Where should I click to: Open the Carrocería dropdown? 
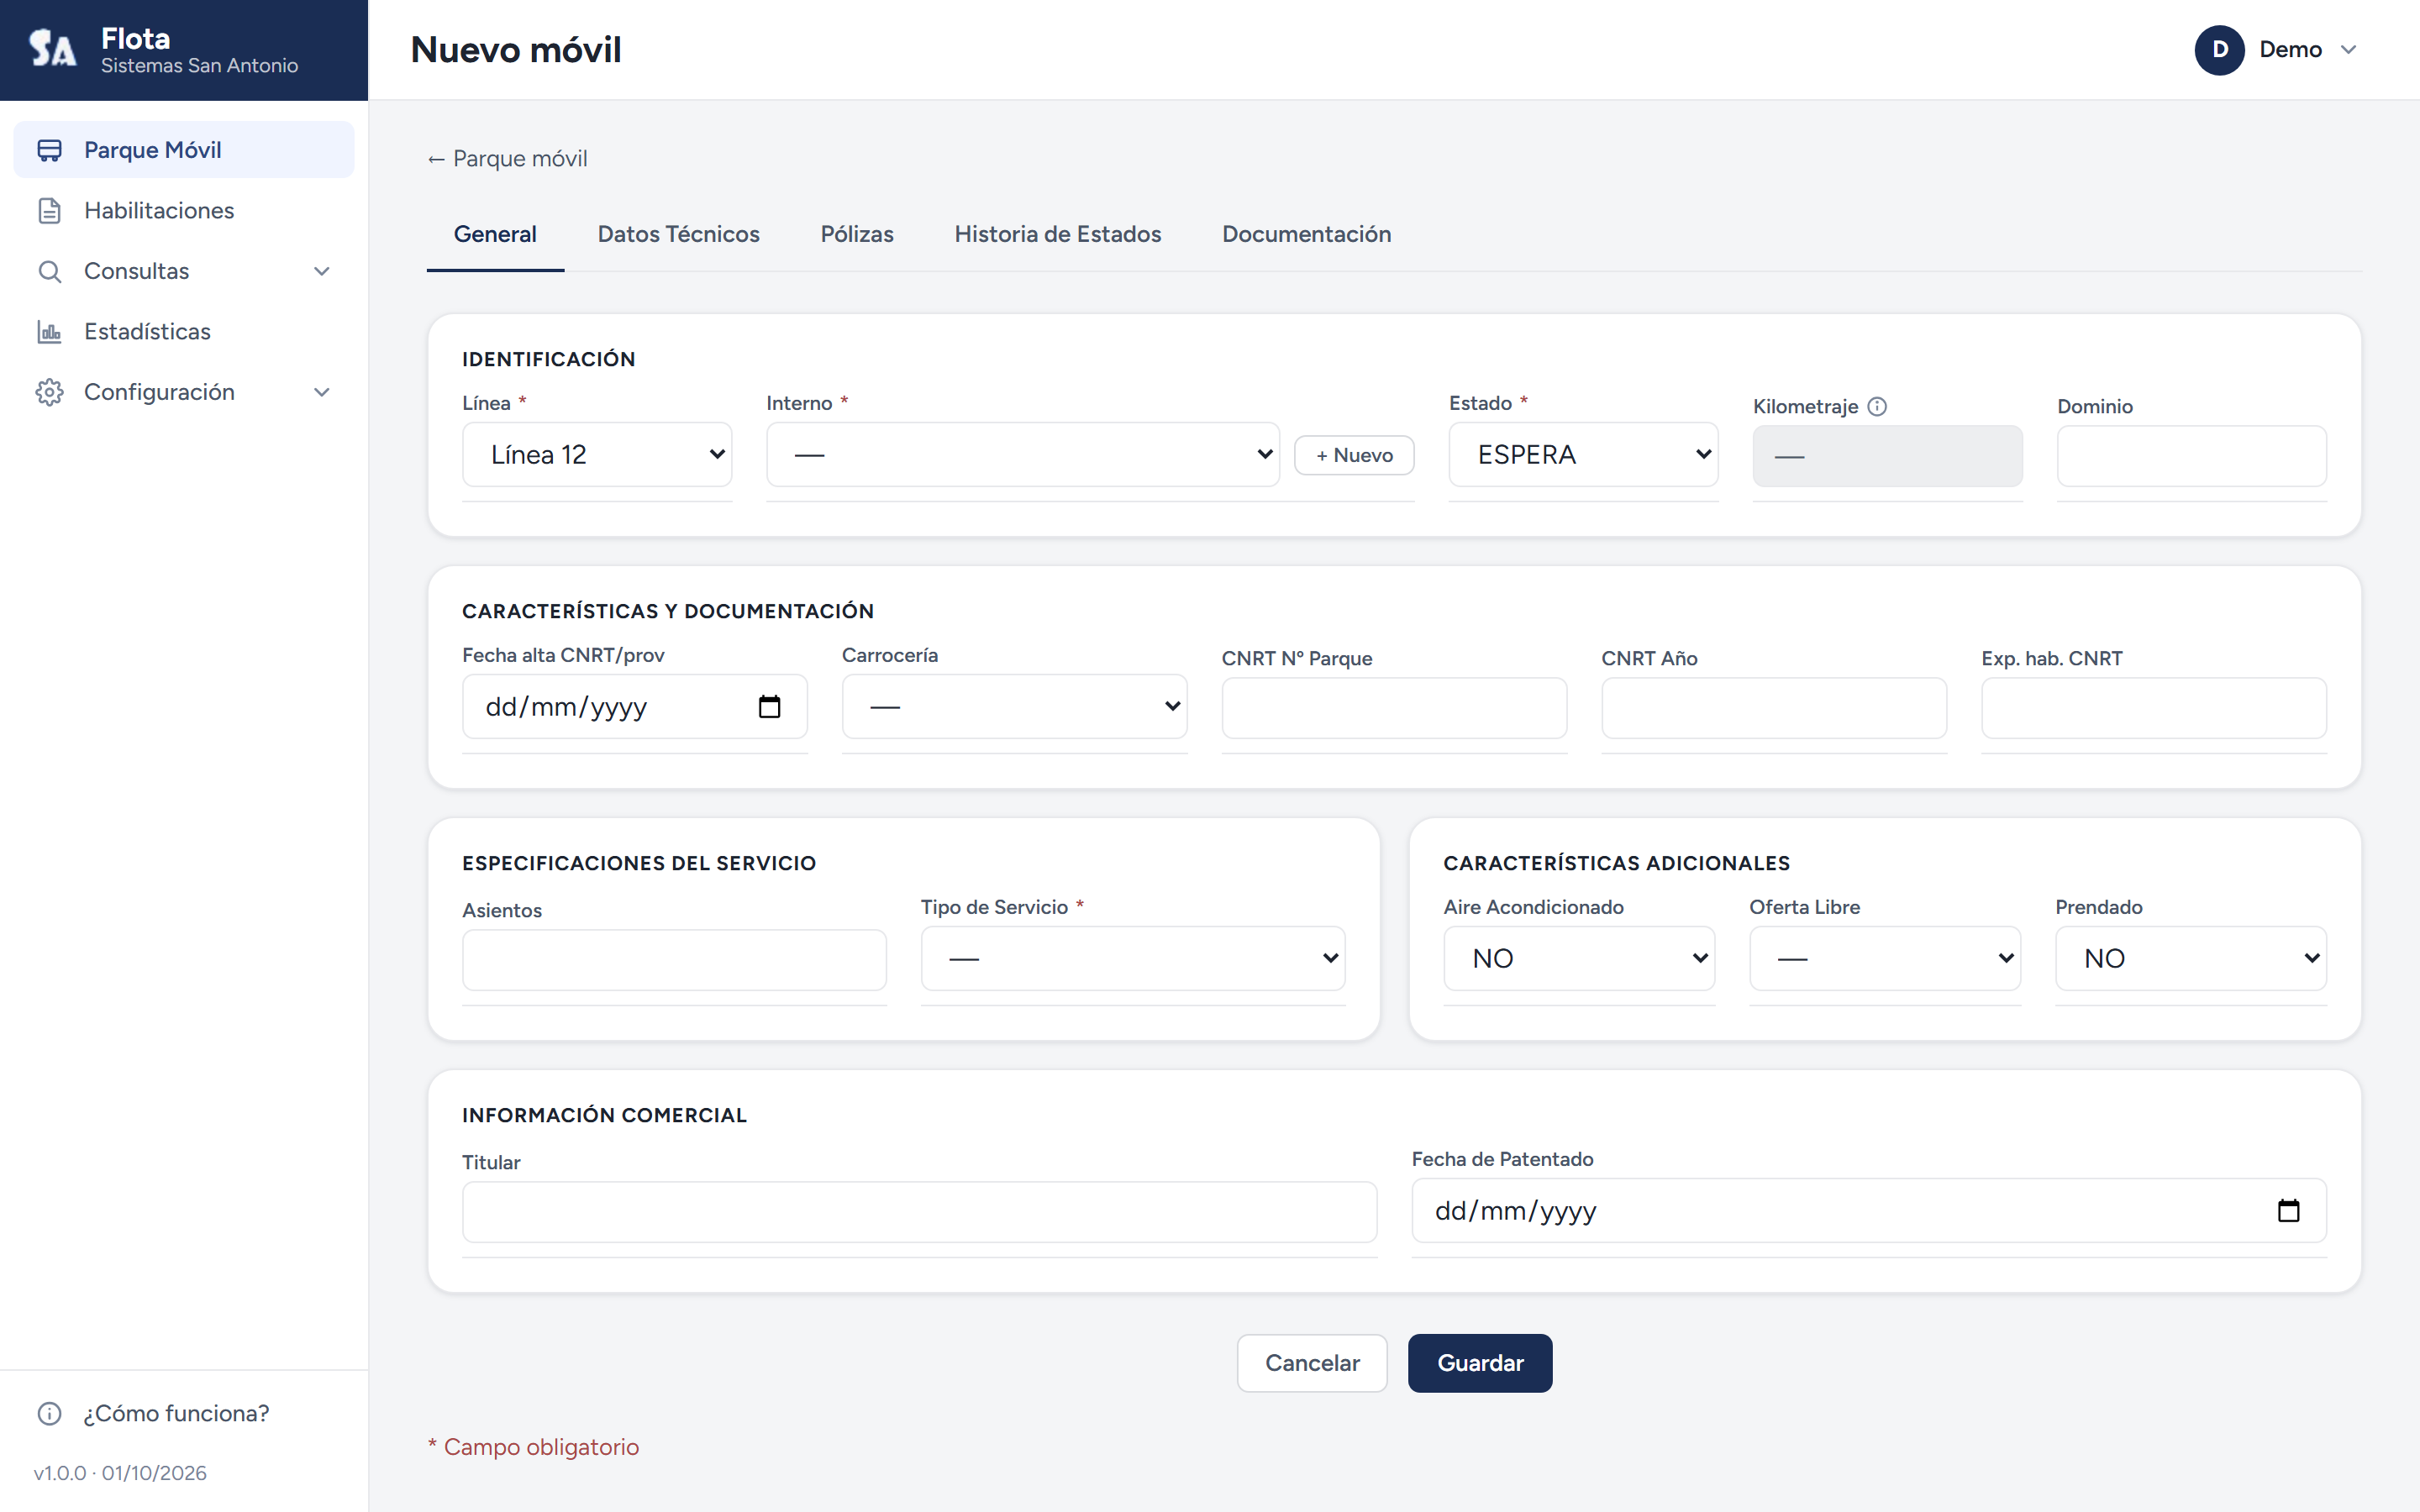[1014, 707]
